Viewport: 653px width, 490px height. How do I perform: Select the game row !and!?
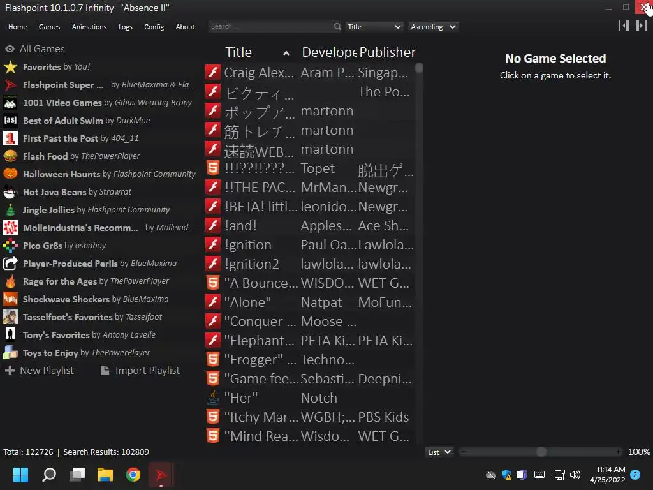coord(310,225)
